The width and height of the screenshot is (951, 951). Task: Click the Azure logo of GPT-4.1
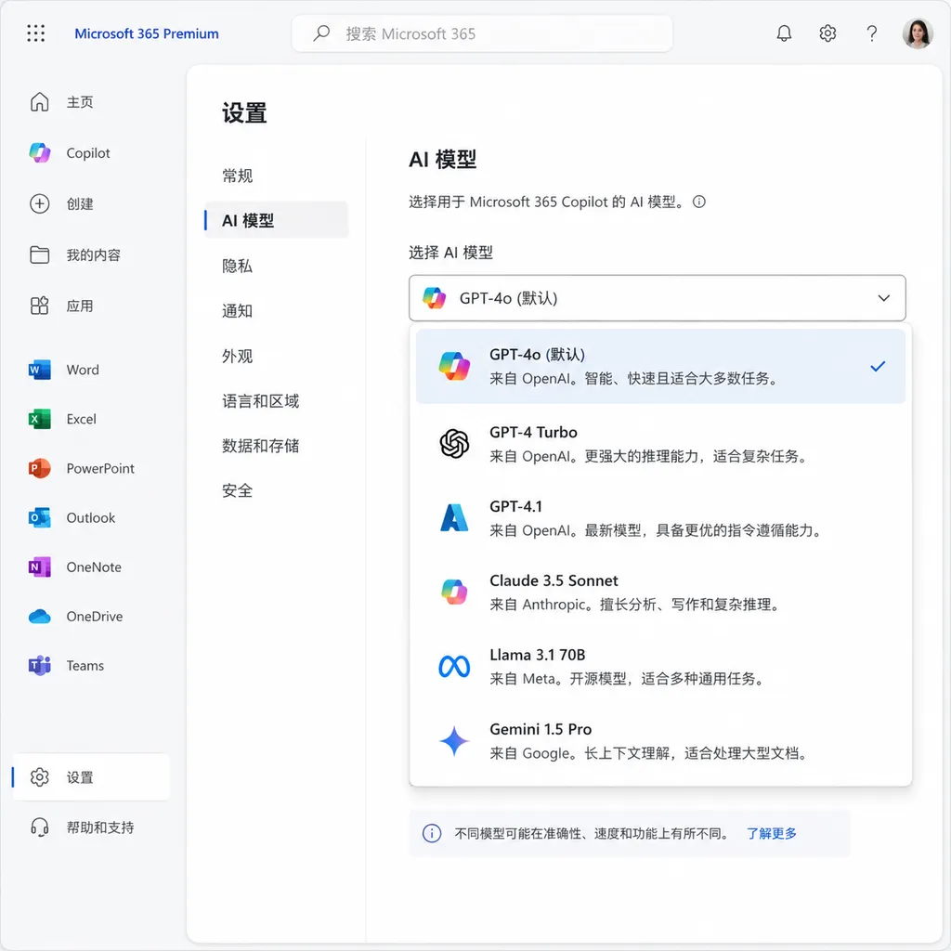454,518
